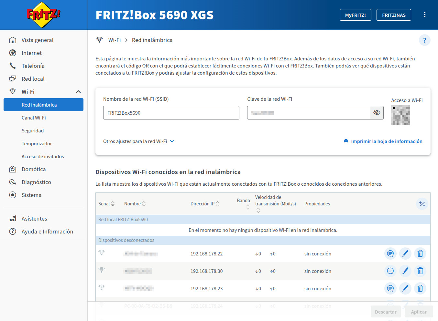The image size is (438, 321).
Task: Click Red inalámbrica breadcrumb text
Action: [x=152, y=40]
